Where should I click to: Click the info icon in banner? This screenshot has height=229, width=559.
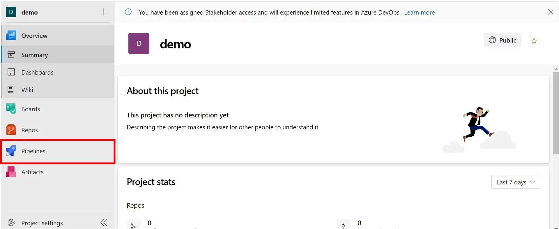128,12
